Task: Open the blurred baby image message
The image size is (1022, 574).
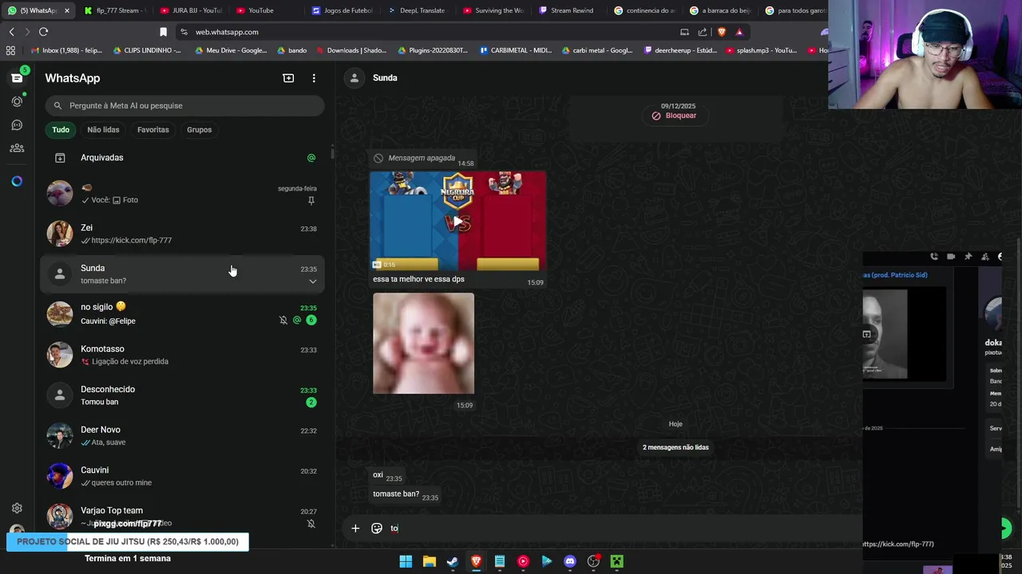Action: (x=423, y=344)
